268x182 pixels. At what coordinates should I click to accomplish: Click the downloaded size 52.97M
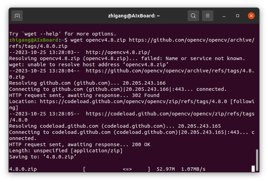166,169
